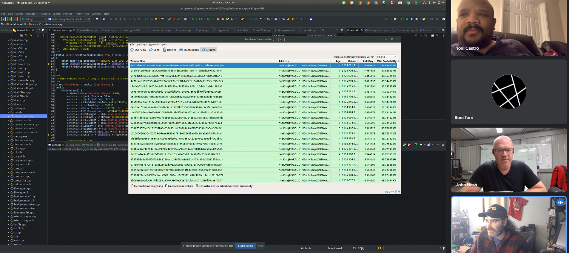Click the red stop launch icon in Eclipse toolbar
This screenshot has width=569, height=253.
click(x=16, y=19)
